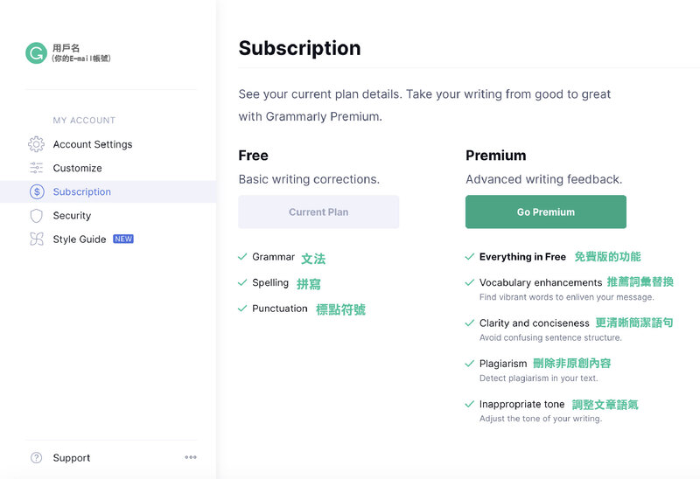Click the Current Plan button

click(x=318, y=212)
